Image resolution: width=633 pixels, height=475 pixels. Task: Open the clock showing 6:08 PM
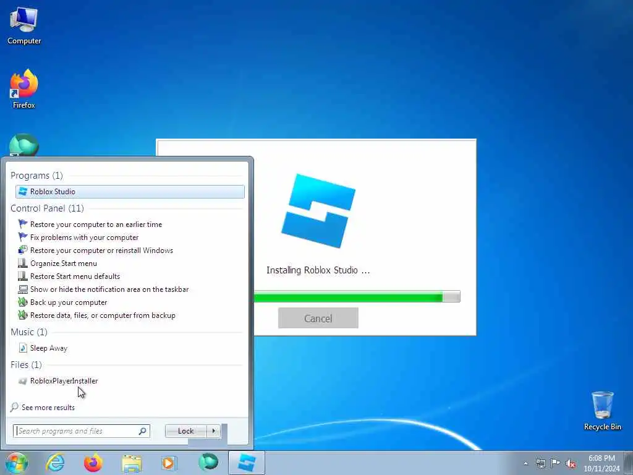pyautogui.click(x=601, y=463)
